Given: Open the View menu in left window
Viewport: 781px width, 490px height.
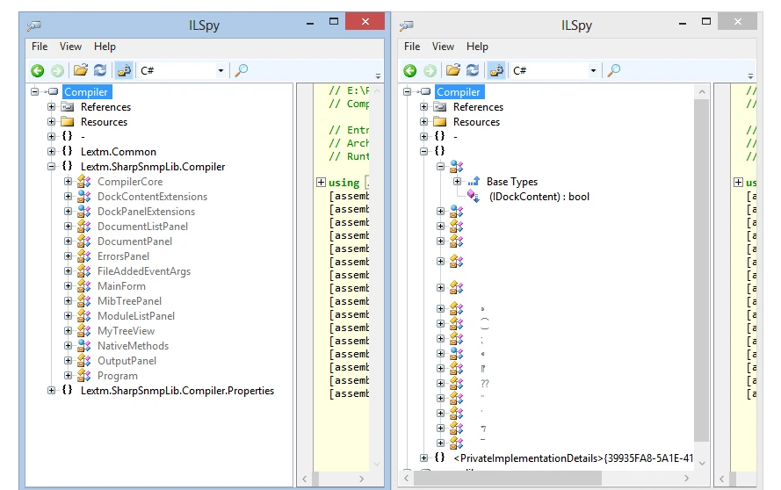Looking at the screenshot, I should point(70,47).
